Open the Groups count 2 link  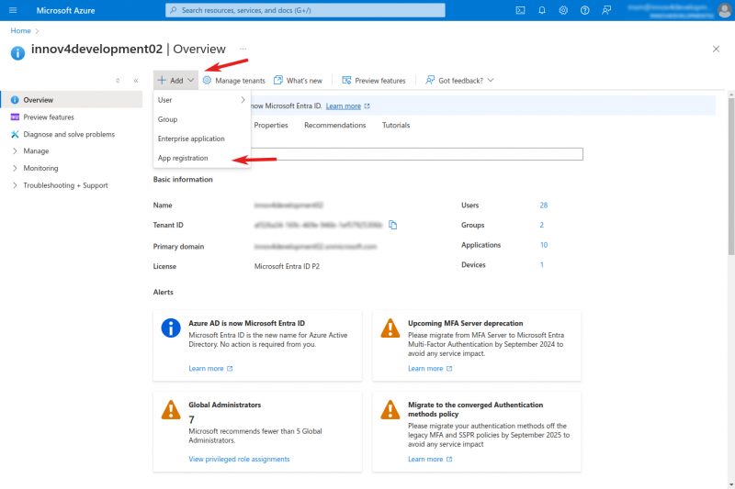pyautogui.click(x=541, y=225)
